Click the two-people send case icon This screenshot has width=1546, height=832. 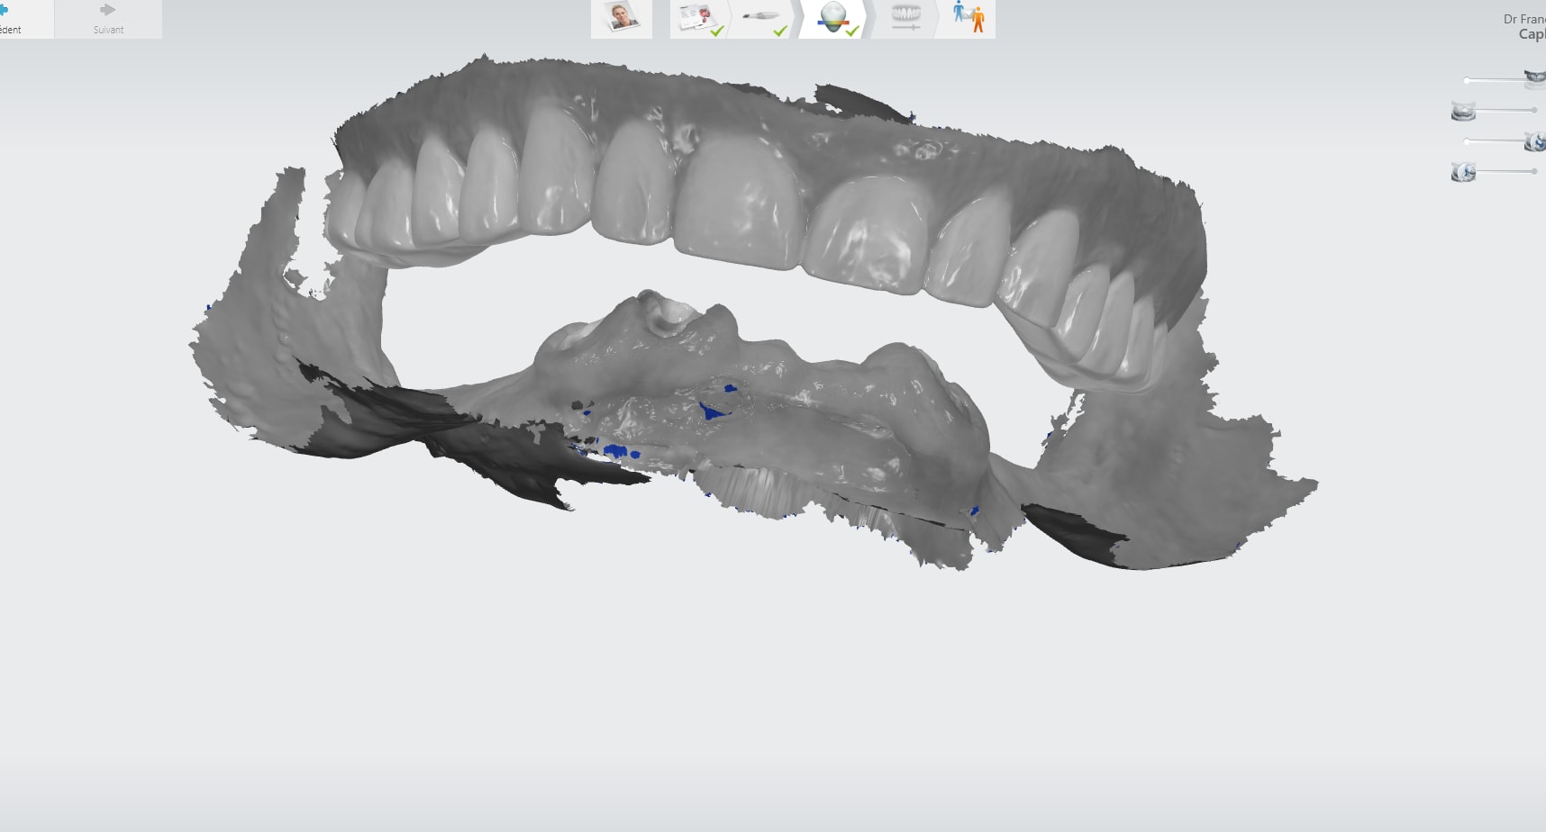pyautogui.click(x=969, y=18)
